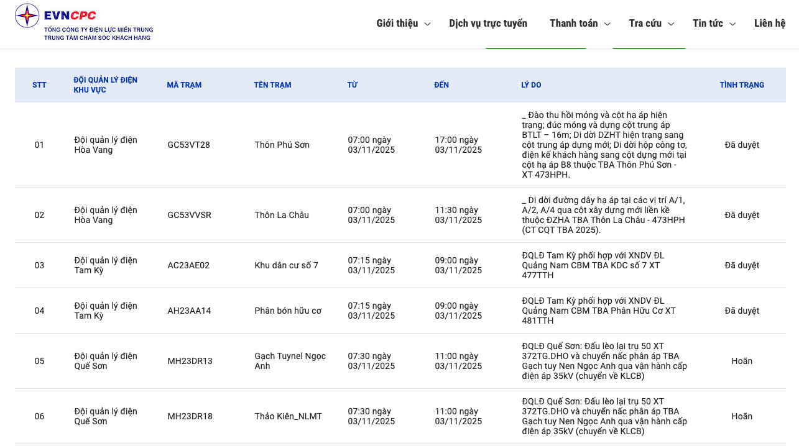Open the Giới thiệu menu item
The height and width of the screenshot is (446, 799).
(397, 23)
